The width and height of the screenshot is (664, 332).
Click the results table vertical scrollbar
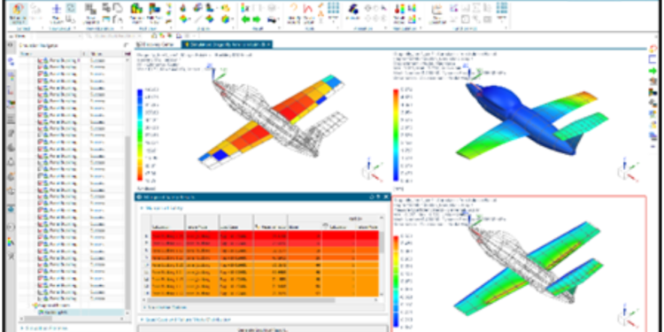[x=382, y=256]
